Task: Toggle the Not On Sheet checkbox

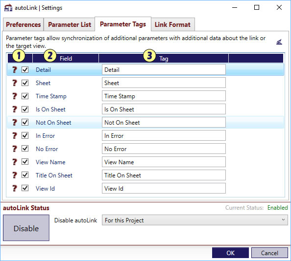Action: pyautogui.click(x=25, y=122)
